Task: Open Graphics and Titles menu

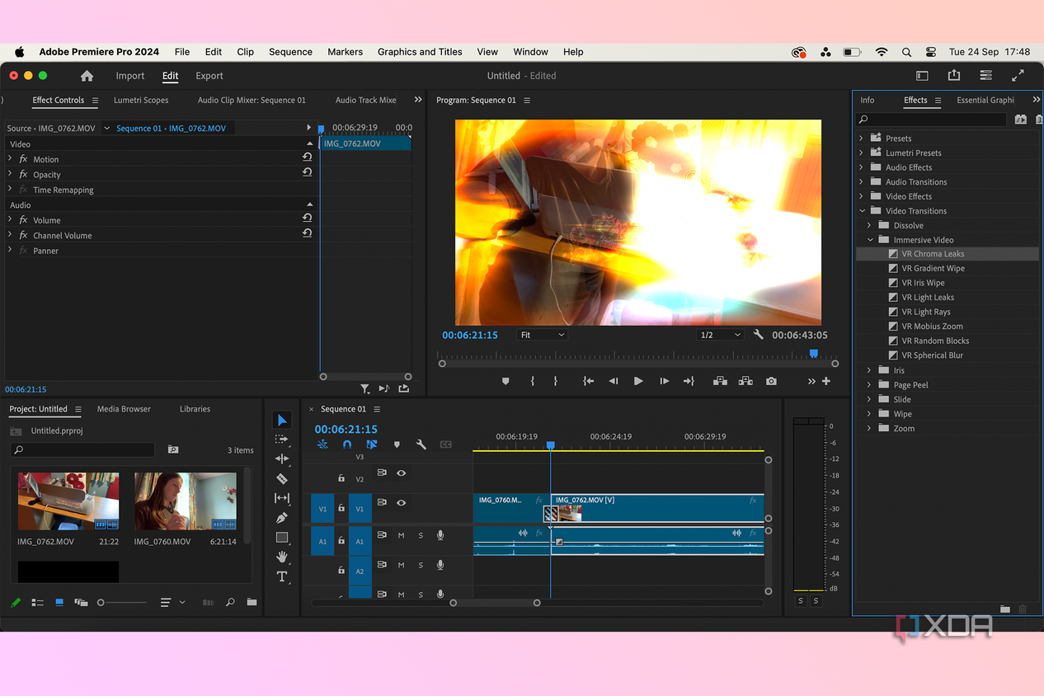Action: point(420,52)
